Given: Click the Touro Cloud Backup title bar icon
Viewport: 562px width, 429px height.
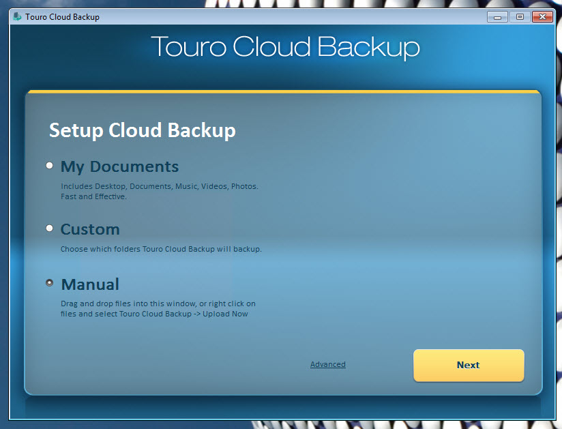Looking at the screenshot, I should point(17,16).
